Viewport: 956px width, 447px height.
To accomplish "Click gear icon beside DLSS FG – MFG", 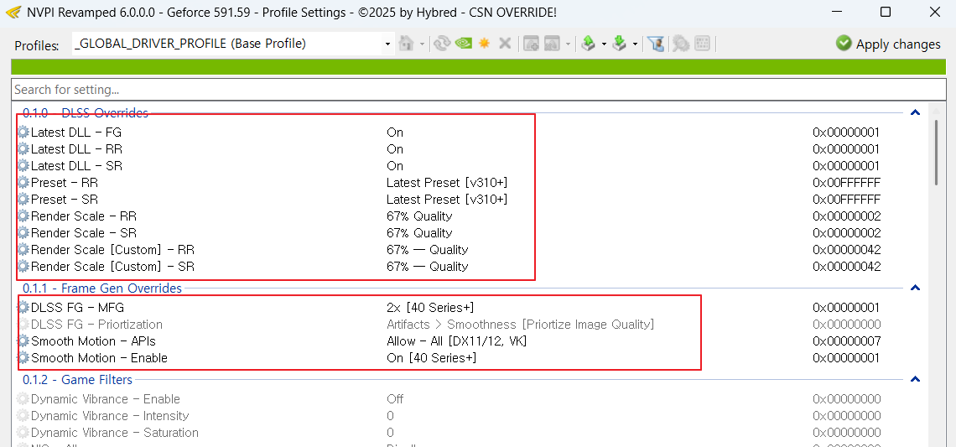I will click(x=23, y=307).
